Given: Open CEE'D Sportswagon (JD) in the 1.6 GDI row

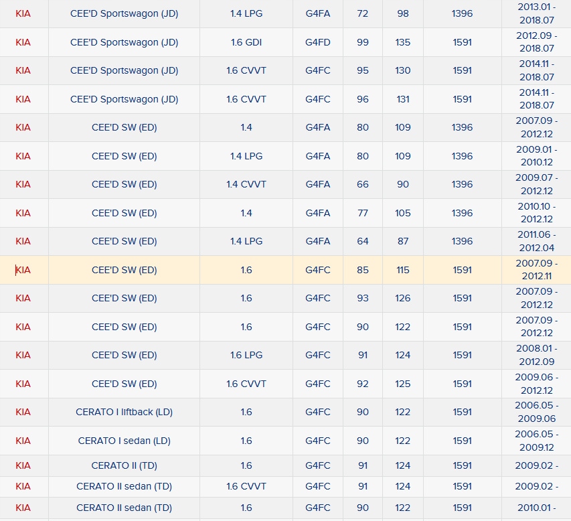Looking at the screenshot, I should [125, 42].
